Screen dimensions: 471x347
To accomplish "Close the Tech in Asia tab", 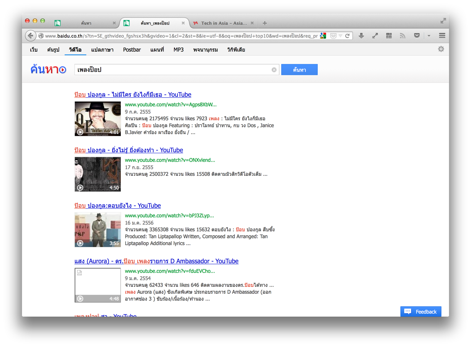I will 252,23.
